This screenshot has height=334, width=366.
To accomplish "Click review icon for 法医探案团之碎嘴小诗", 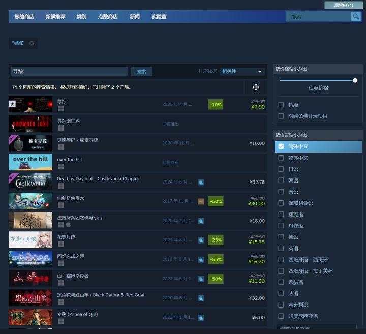I will click(201, 221).
